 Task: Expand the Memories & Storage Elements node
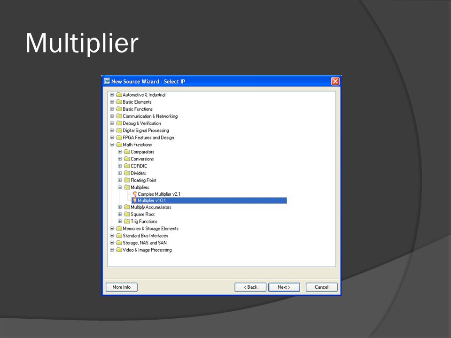pyautogui.click(x=112, y=229)
